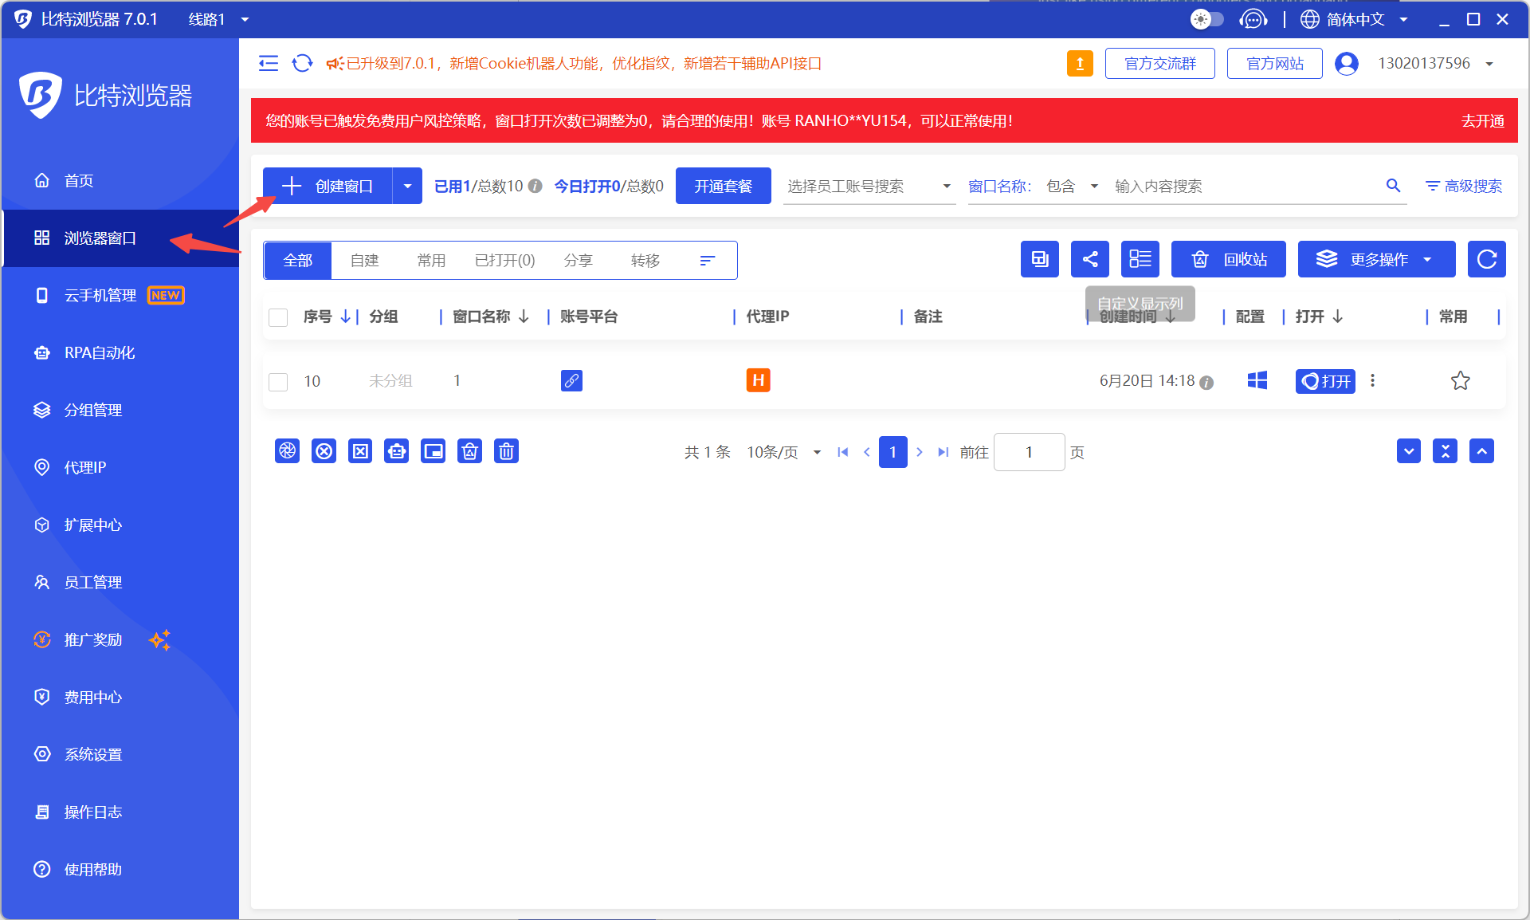Toggle the light/dark theme switch
Image resolution: width=1530 pixels, height=920 pixels.
click(x=1206, y=19)
